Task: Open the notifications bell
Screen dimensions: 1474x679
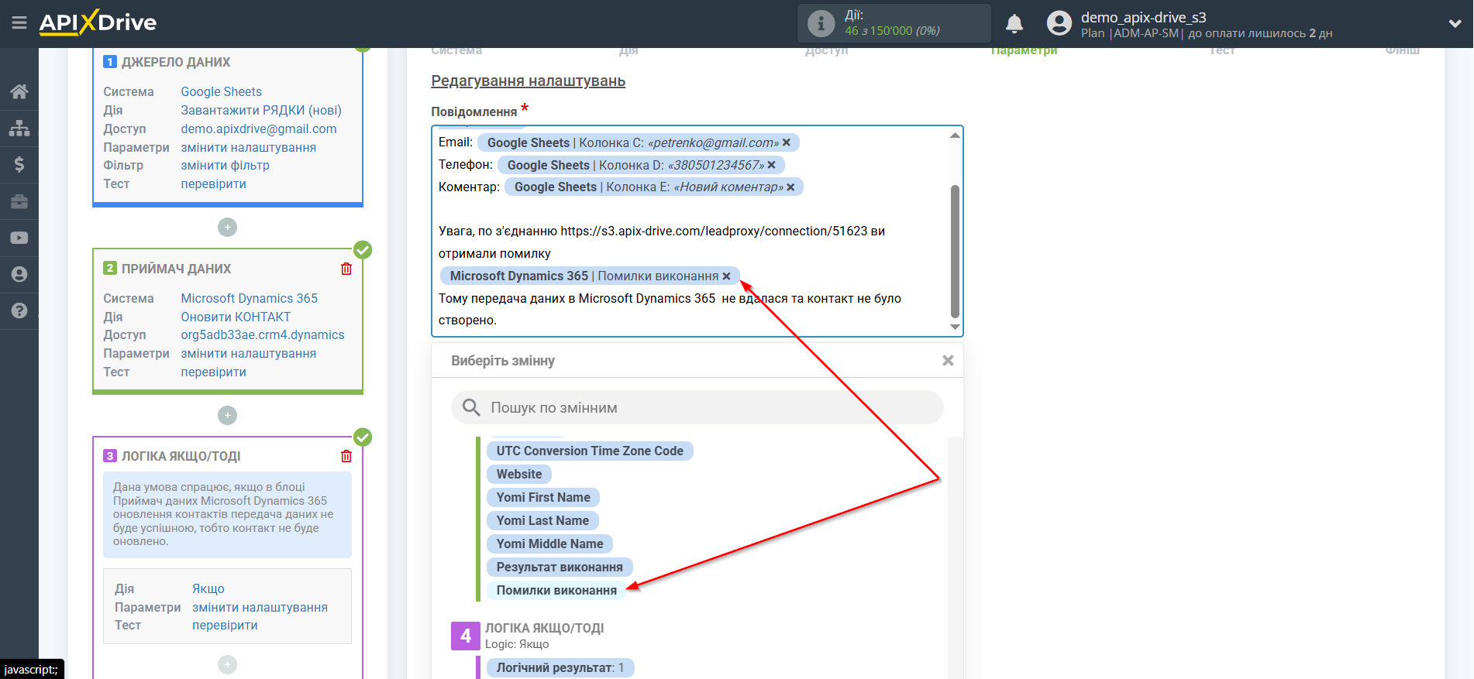Action: tap(1014, 24)
